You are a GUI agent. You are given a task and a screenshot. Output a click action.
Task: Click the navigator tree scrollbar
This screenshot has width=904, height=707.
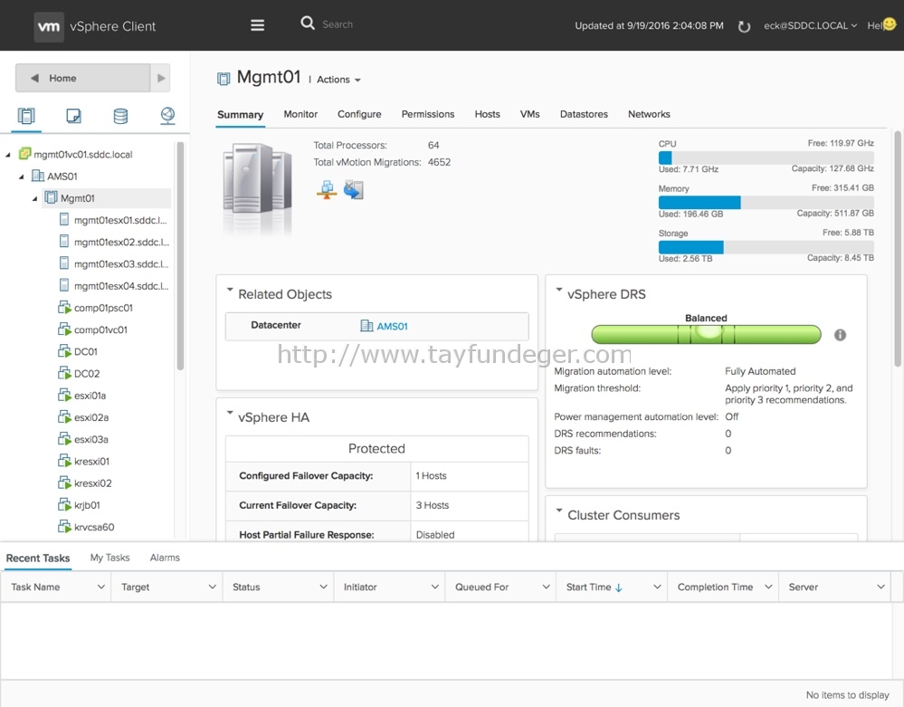pos(180,255)
